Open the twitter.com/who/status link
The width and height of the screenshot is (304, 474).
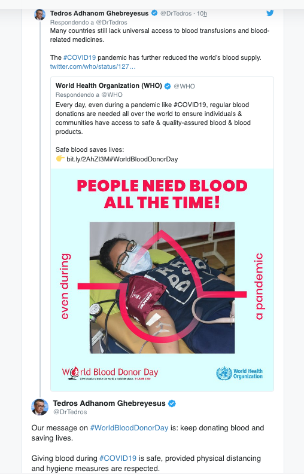(93, 66)
